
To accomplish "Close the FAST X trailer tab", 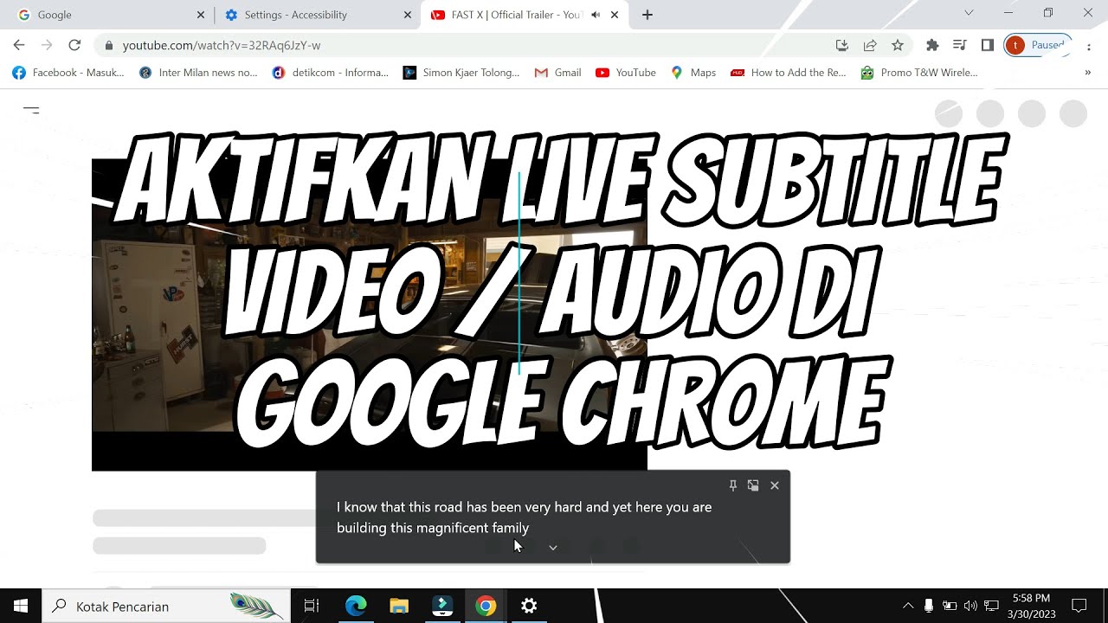I will 615,15.
